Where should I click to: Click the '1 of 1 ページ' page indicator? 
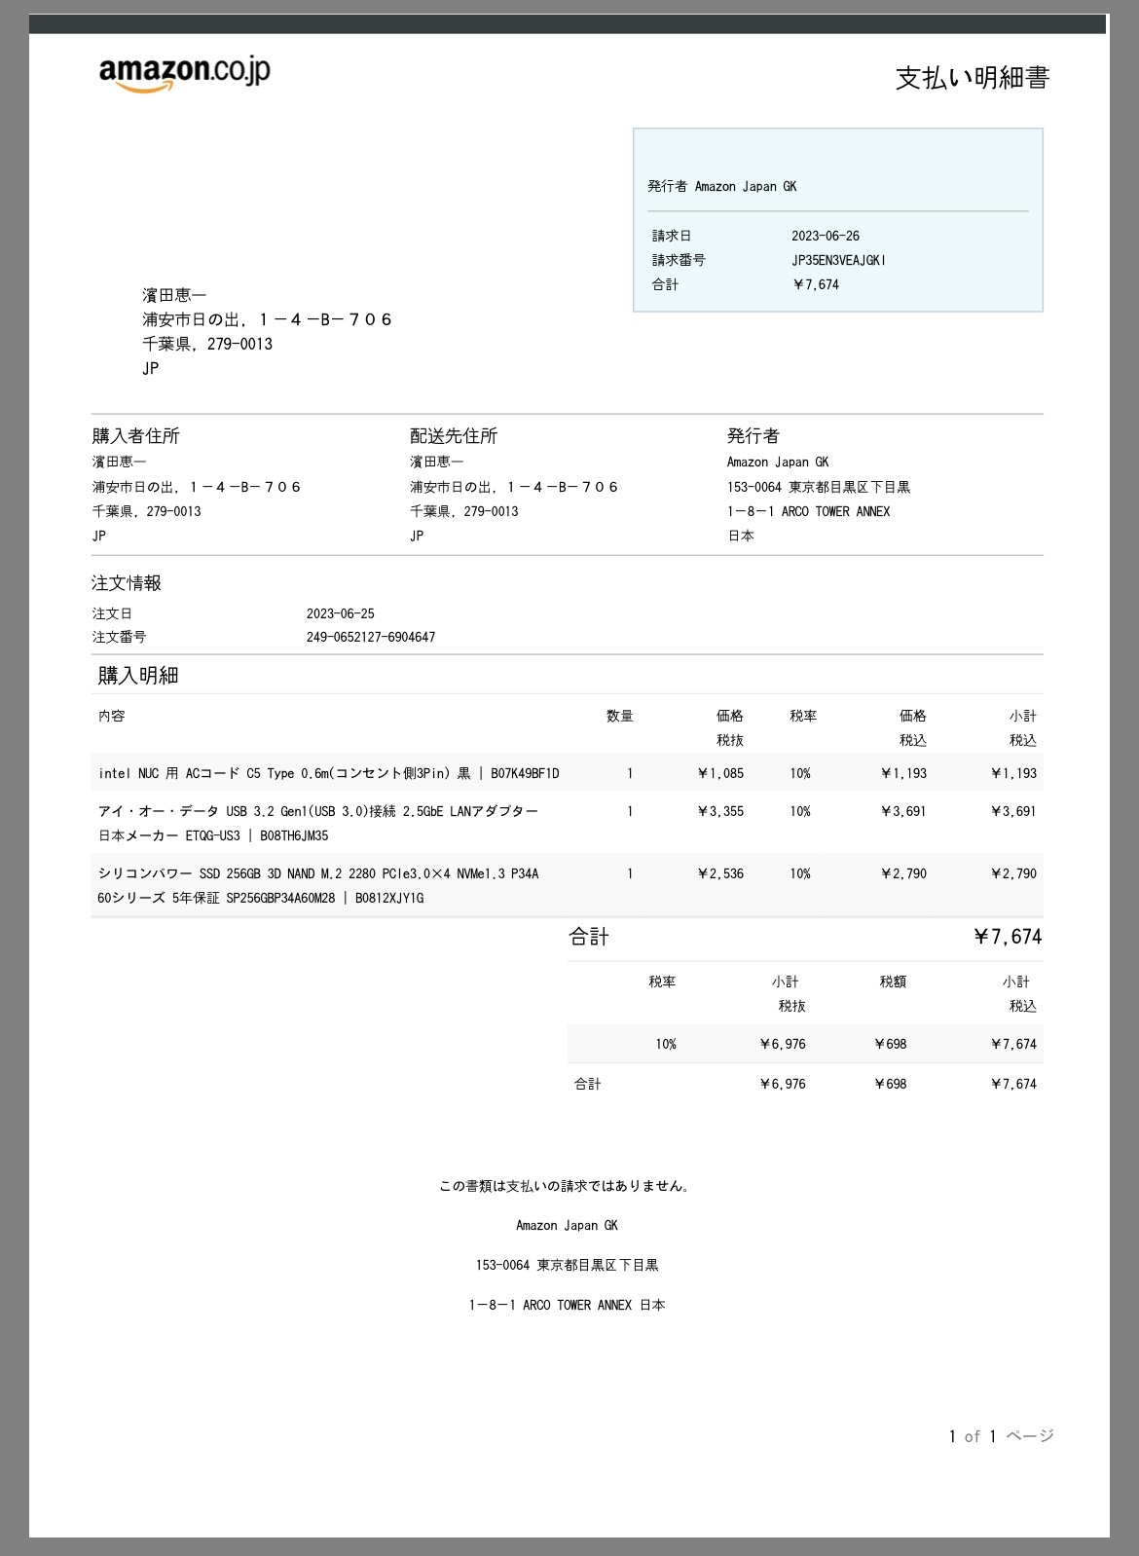tap(1001, 1436)
